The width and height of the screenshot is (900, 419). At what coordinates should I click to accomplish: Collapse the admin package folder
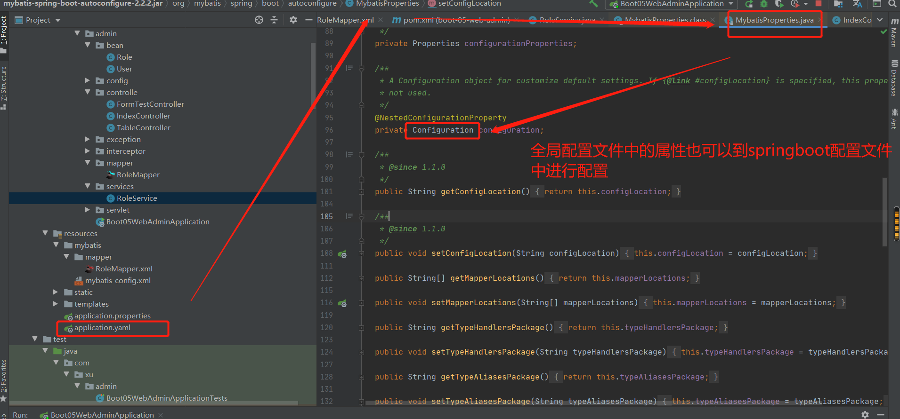(x=77, y=33)
